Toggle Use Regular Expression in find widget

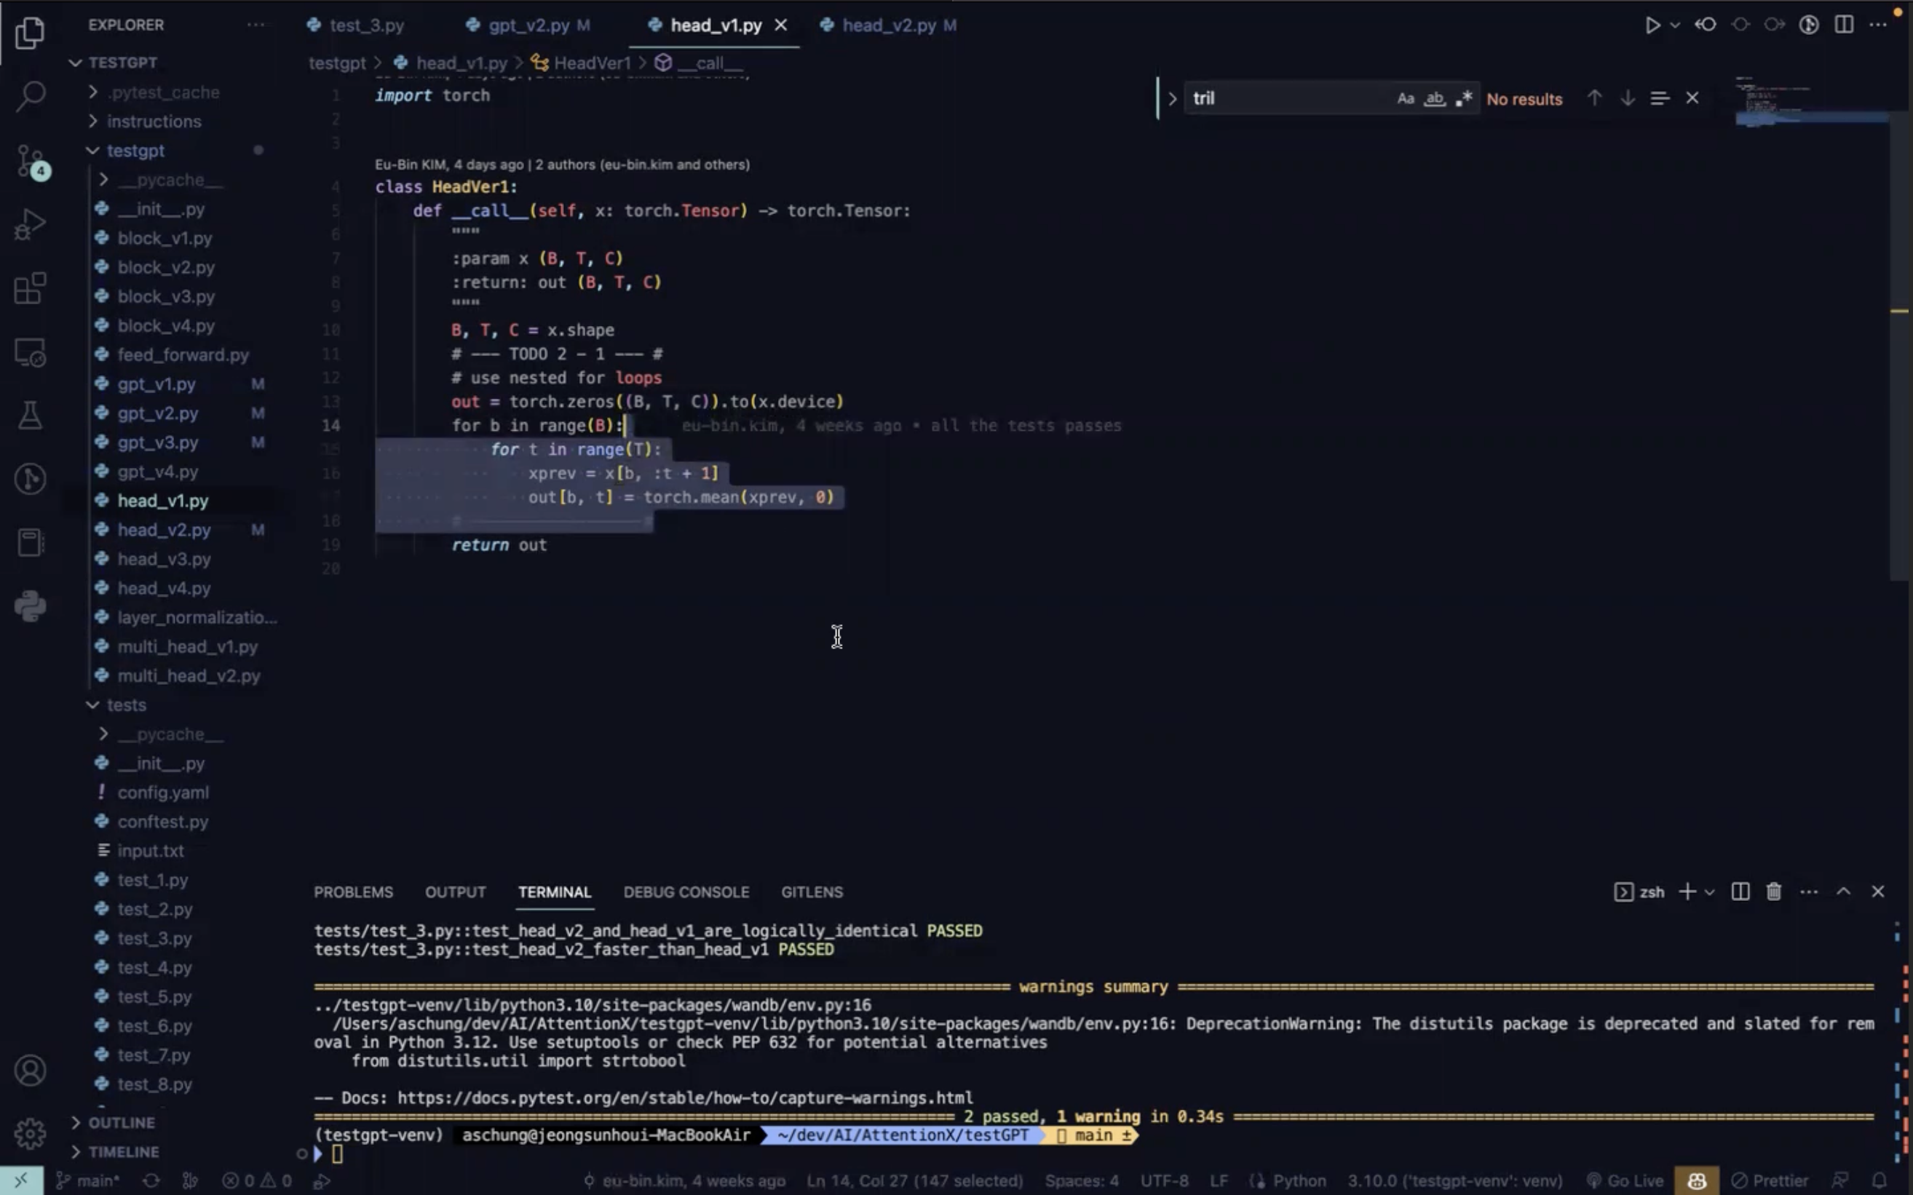[1463, 99]
